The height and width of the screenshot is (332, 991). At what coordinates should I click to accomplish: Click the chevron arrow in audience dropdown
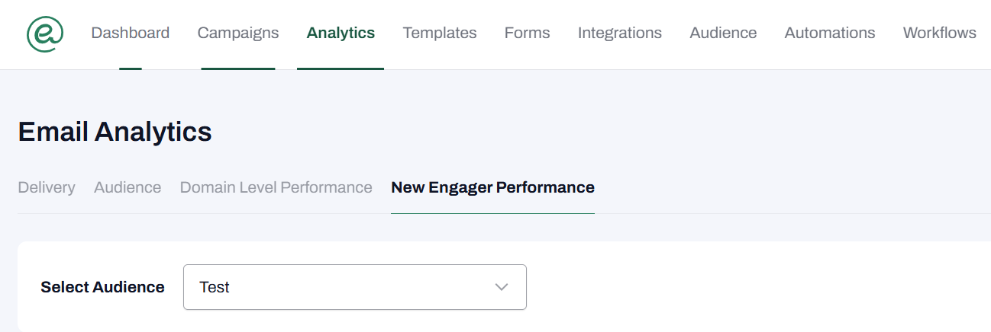502,287
